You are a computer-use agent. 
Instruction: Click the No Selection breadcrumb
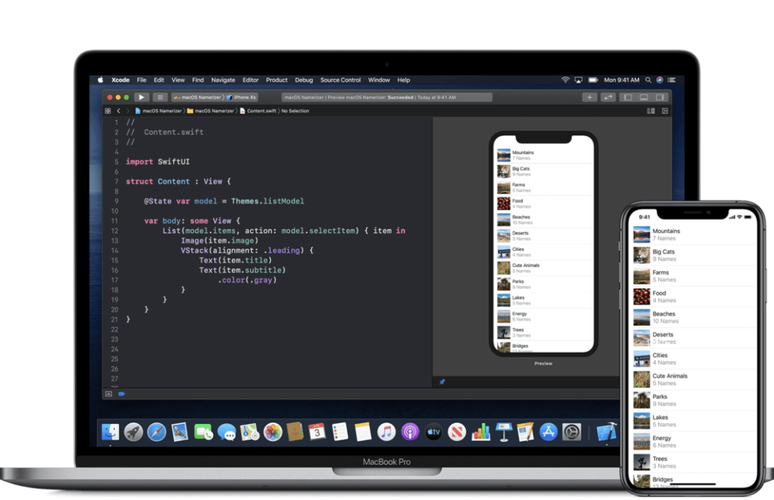[x=295, y=111]
